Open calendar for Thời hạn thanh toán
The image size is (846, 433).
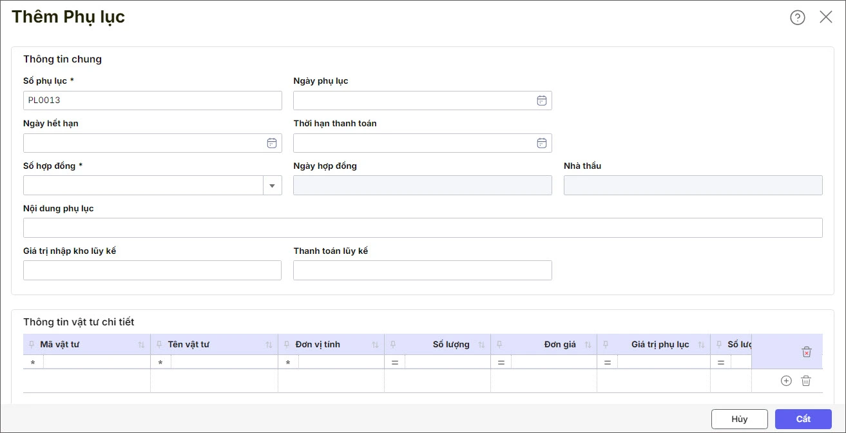[542, 143]
